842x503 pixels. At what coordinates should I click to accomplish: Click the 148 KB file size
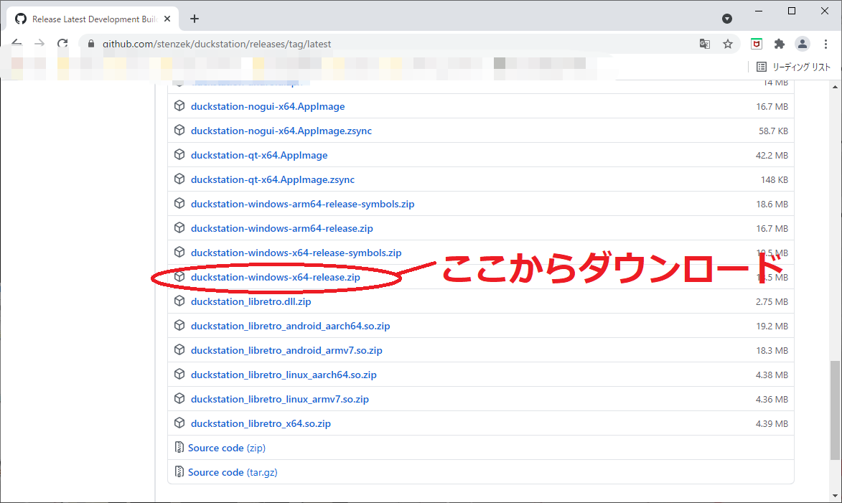775,180
